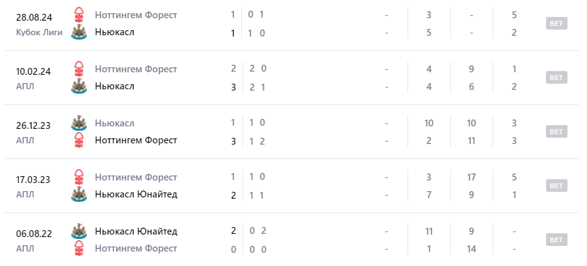
Task: Click Nottingham Forest crest in 17.03.23 match
Action: (79, 177)
